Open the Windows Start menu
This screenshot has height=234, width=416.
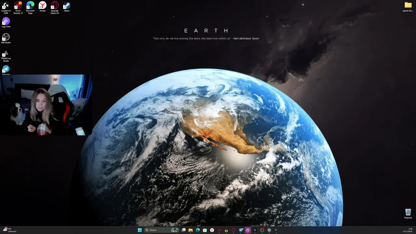pyautogui.click(x=140, y=230)
